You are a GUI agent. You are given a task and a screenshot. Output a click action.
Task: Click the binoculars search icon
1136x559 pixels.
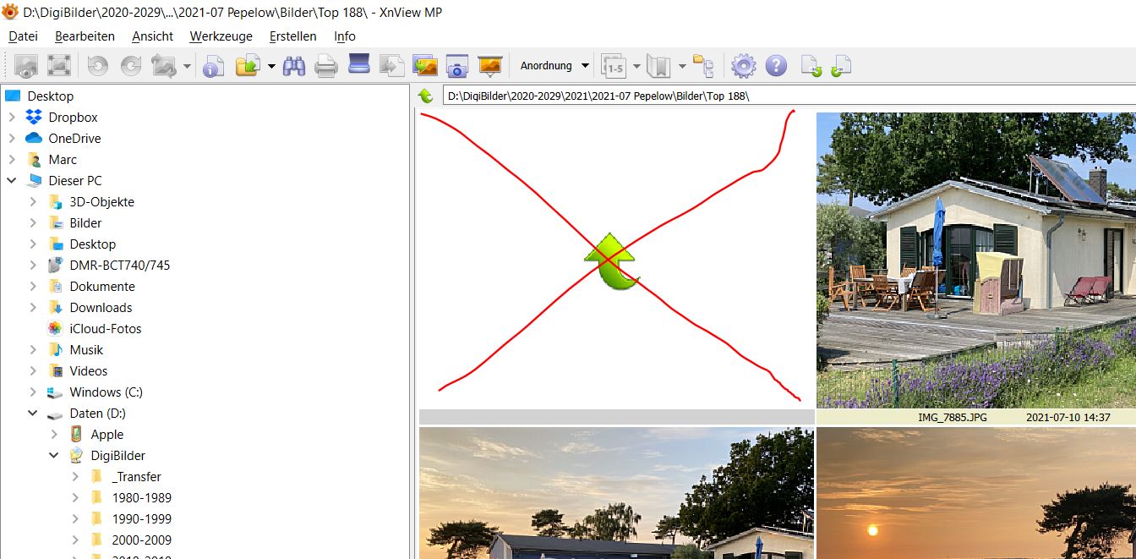point(294,66)
